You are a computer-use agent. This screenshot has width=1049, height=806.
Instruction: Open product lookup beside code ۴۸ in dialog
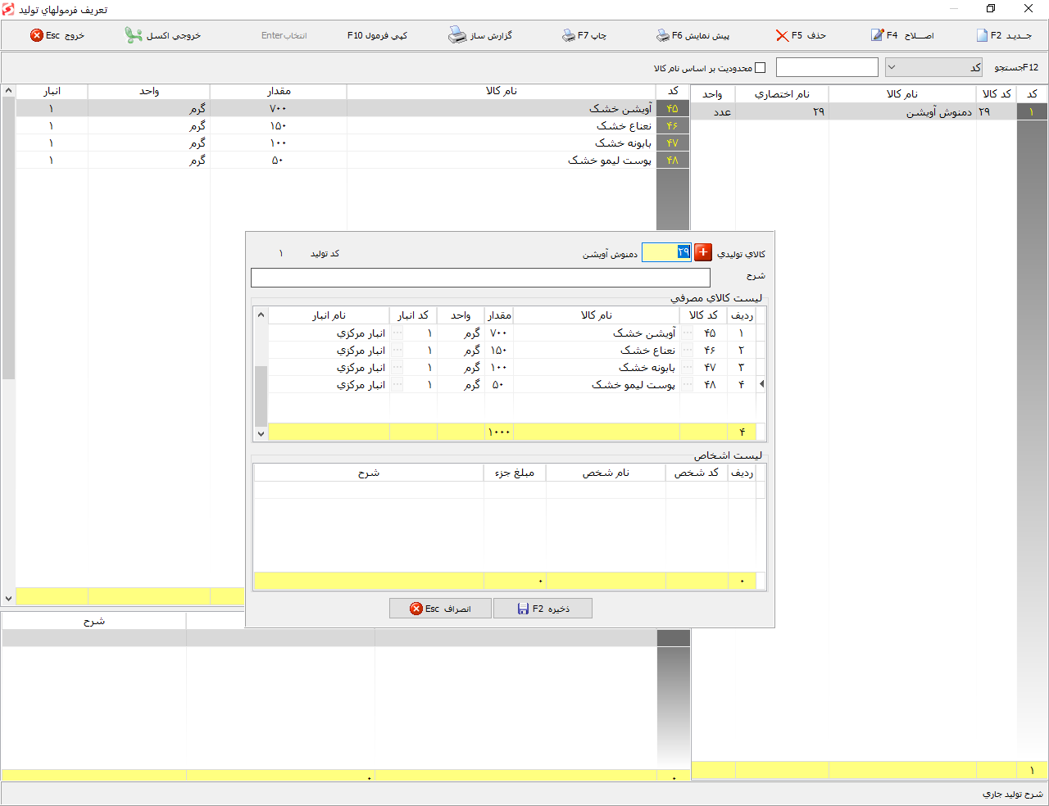(688, 385)
